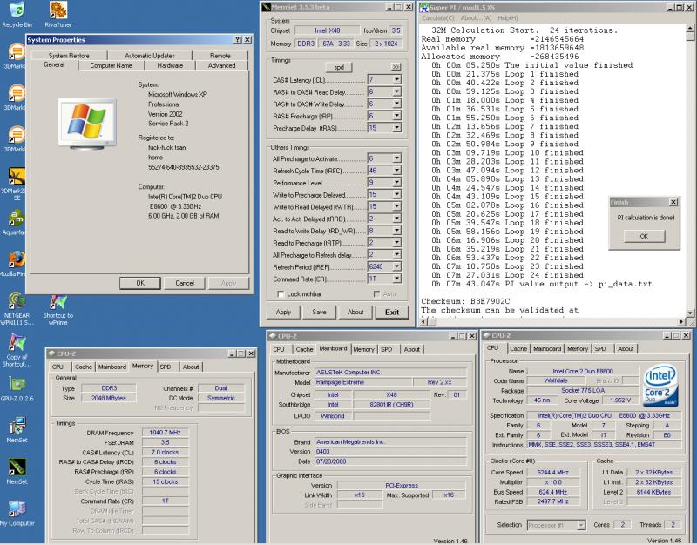Viewport: 697px width, 545px height.
Task: Open the MemSet desktop icon above My Computer
Action: coord(17,471)
